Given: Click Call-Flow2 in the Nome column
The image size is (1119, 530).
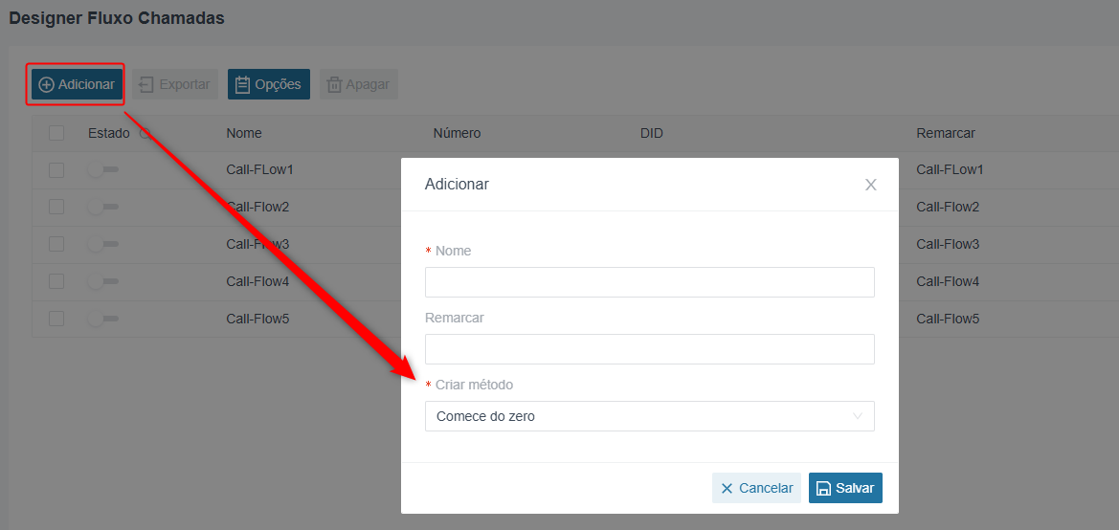Looking at the screenshot, I should point(257,207).
